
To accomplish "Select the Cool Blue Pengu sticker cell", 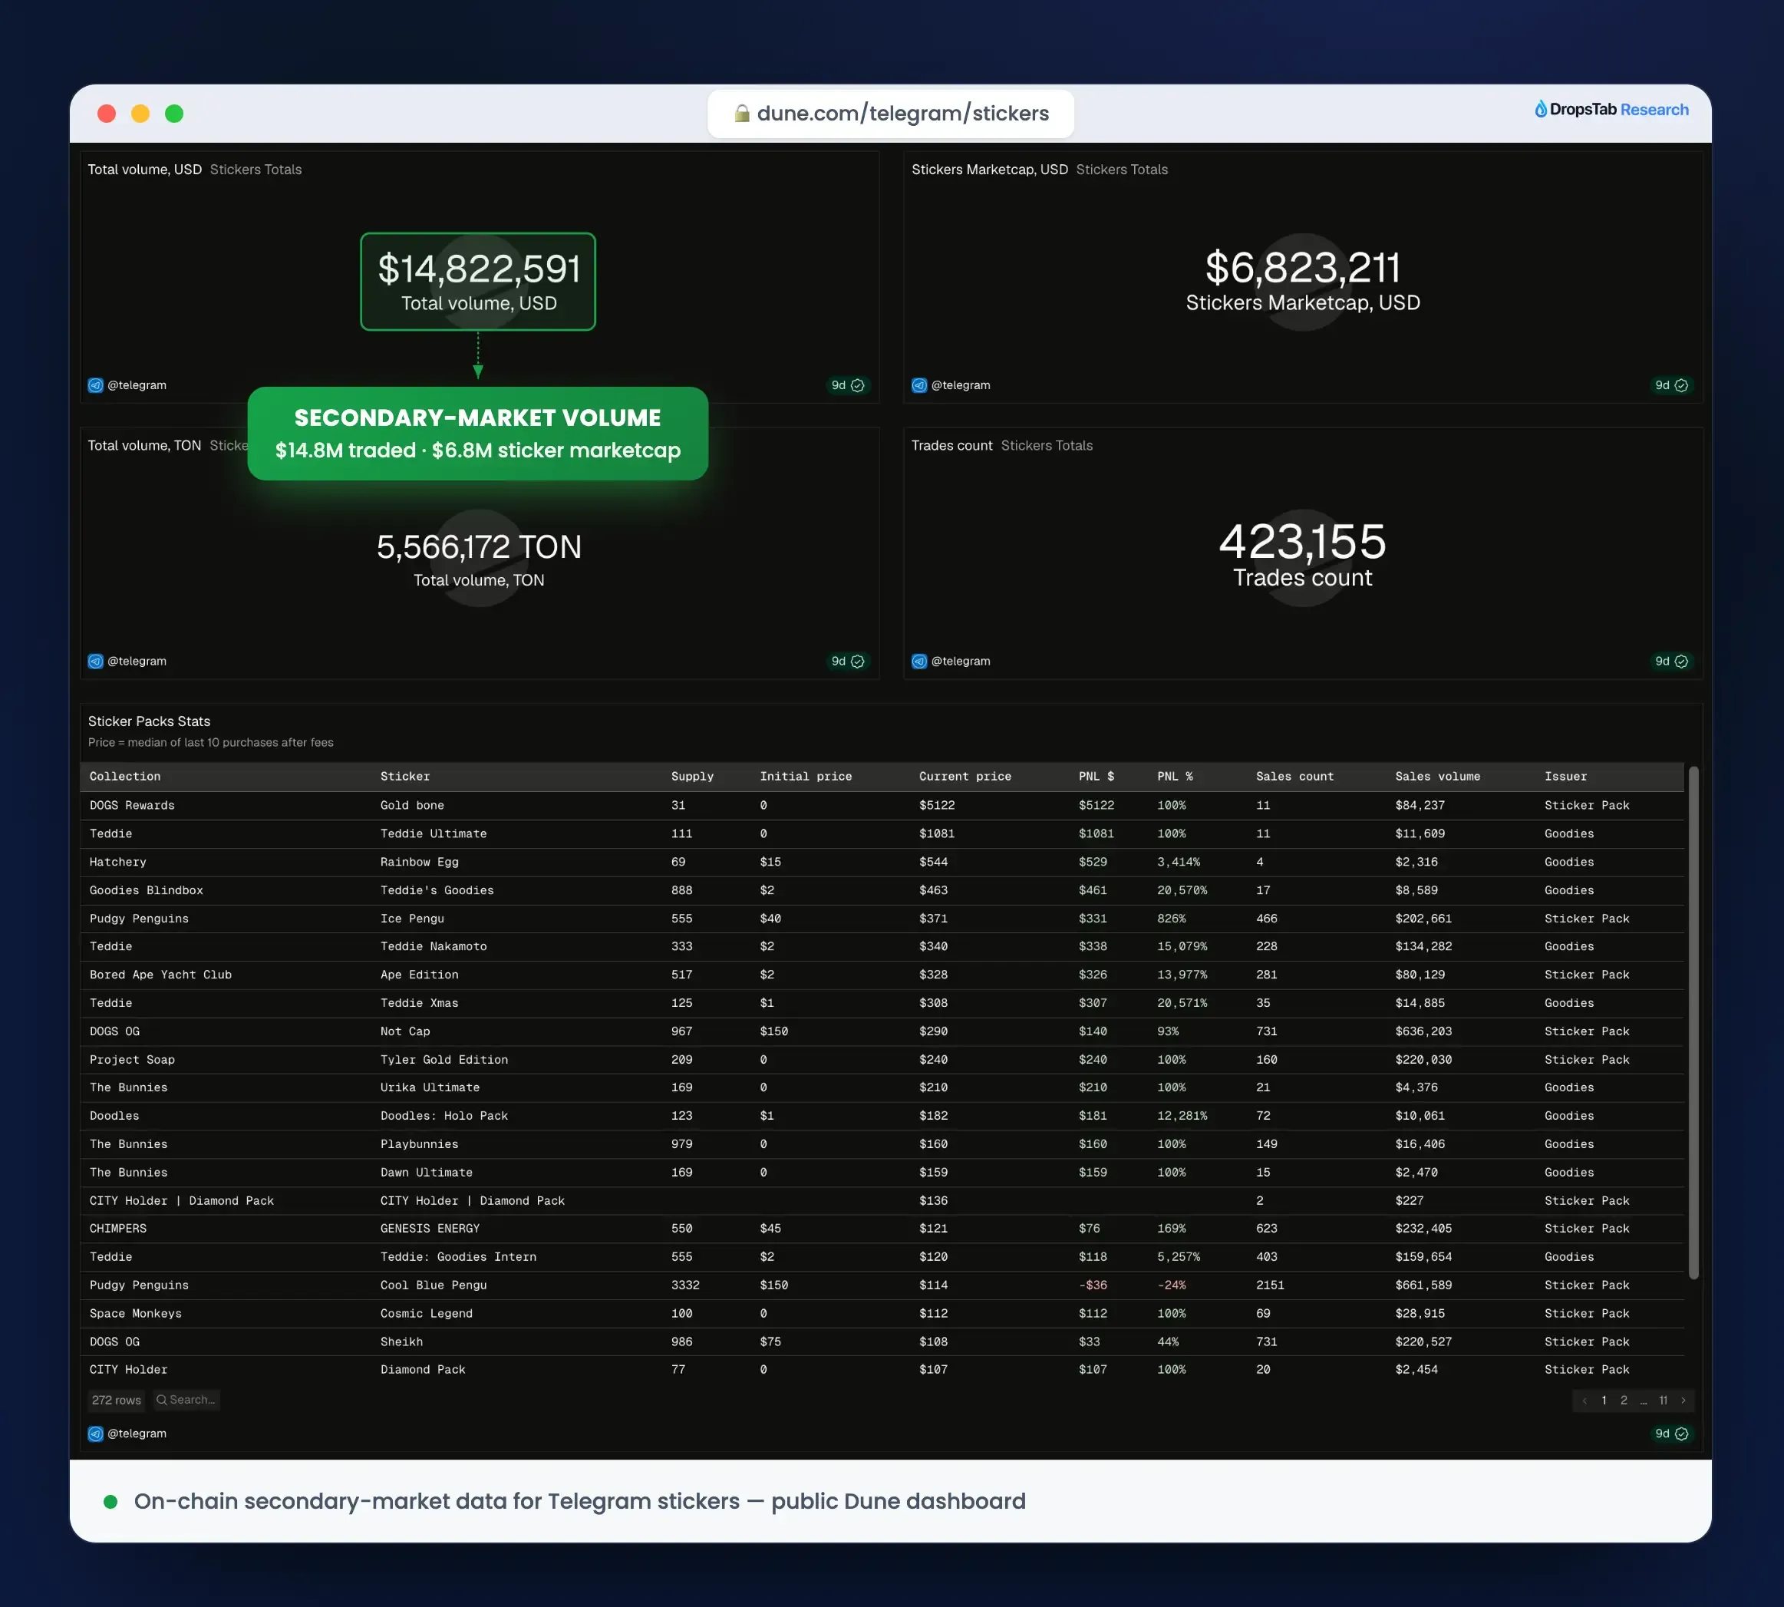I will coord(434,1285).
